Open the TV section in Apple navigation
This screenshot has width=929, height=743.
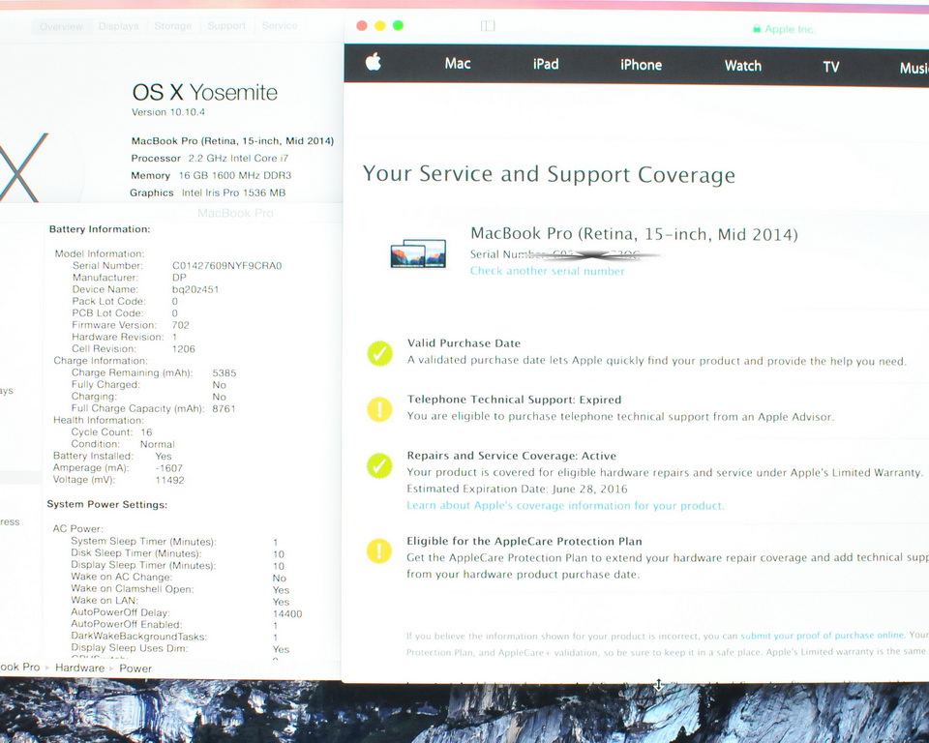click(x=830, y=67)
